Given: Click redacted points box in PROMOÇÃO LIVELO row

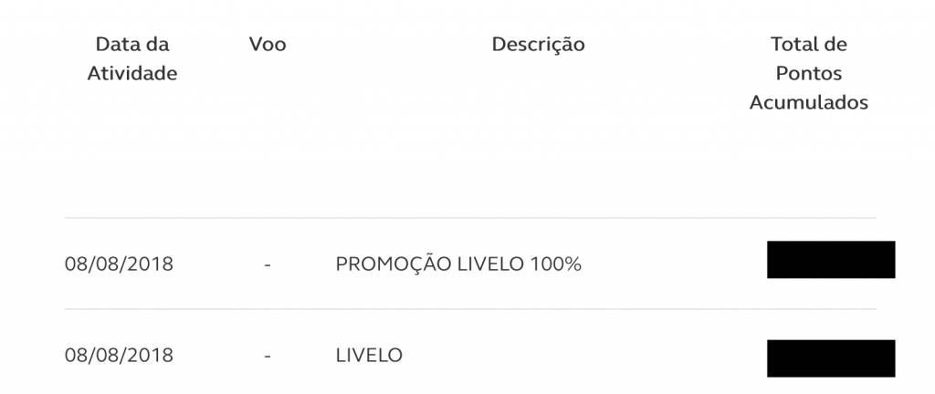Looking at the screenshot, I should pyautogui.click(x=831, y=260).
